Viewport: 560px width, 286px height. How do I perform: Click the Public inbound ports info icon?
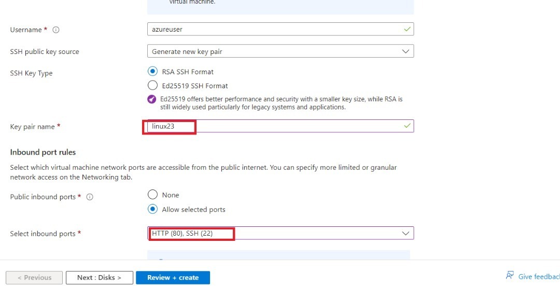[90, 197]
